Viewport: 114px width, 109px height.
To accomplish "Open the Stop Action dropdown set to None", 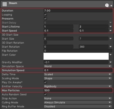I will (x=78, y=98).
